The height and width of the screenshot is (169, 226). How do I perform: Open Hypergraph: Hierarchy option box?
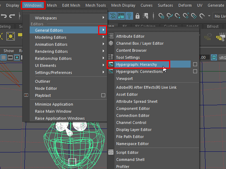click(195, 64)
